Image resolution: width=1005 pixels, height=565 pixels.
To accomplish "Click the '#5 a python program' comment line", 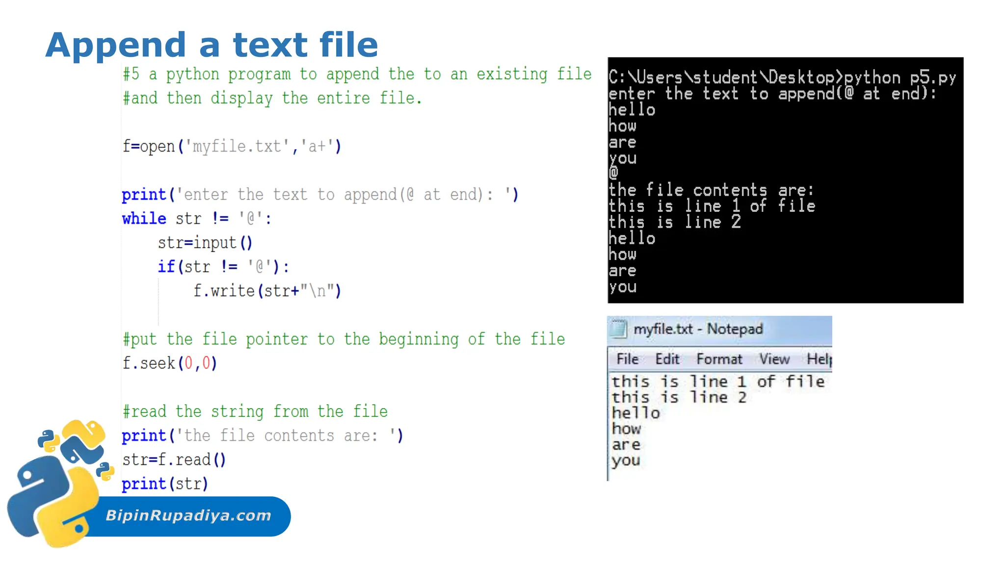I will tap(357, 74).
